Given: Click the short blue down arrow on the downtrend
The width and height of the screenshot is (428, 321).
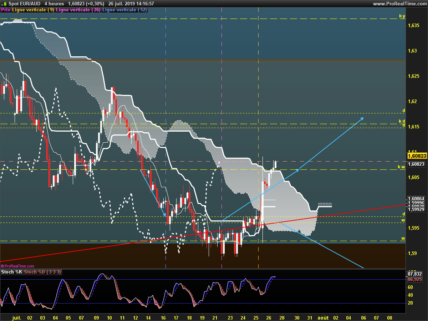Looking at the screenshot, I should [x=153, y=193].
